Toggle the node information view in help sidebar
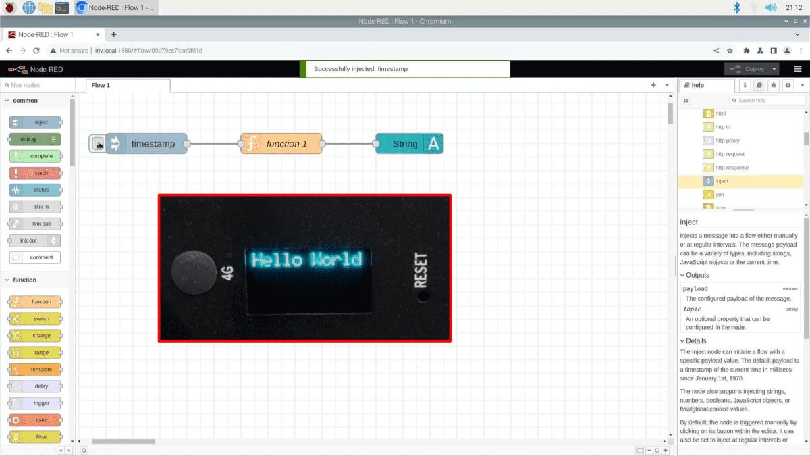This screenshot has height=456, width=810. point(745,84)
